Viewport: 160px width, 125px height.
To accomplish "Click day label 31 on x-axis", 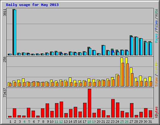I will pyautogui.click(x=150, y=122).
